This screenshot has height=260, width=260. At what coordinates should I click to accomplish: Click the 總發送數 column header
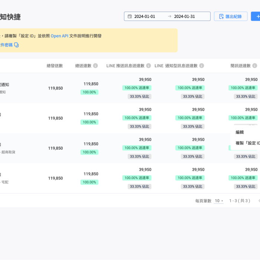point(55,66)
